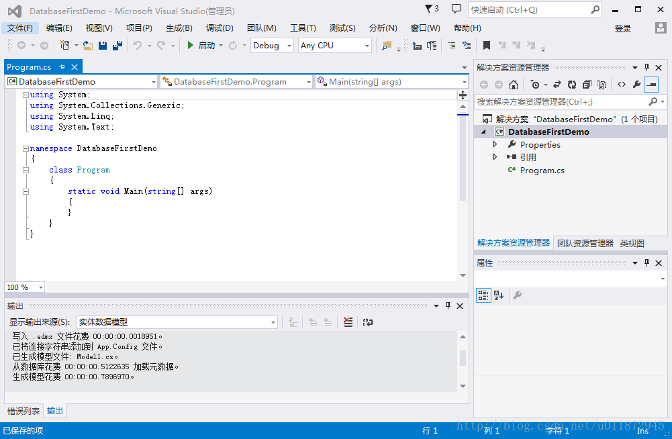Click the Bookmark toolbar icon
This screenshot has width=672, height=439.
pyautogui.click(x=487, y=45)
